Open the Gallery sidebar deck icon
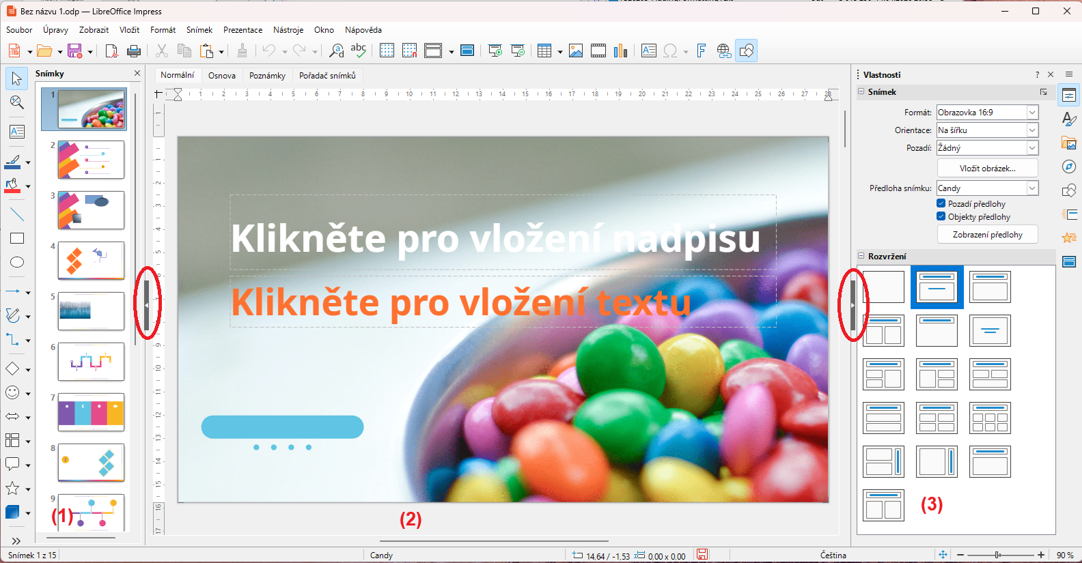1082x563 pixels. [1069, 143]
